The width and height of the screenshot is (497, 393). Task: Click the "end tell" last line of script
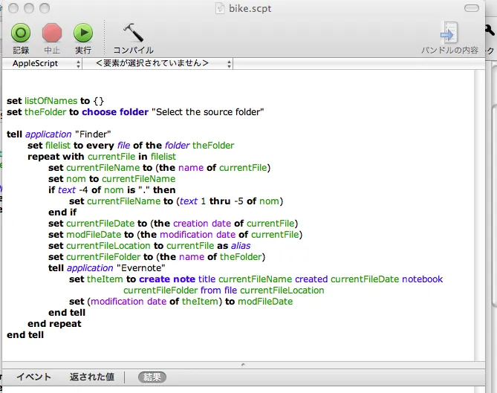coord(25,335)
